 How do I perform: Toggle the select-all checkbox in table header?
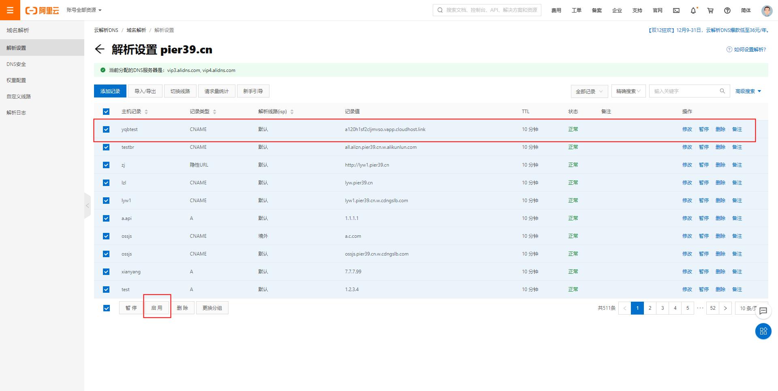click(106, 112)
